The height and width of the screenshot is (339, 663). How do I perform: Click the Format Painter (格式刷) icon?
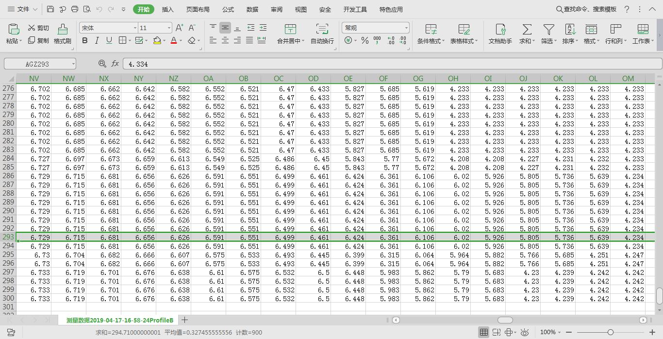click(x=62, y=30)
